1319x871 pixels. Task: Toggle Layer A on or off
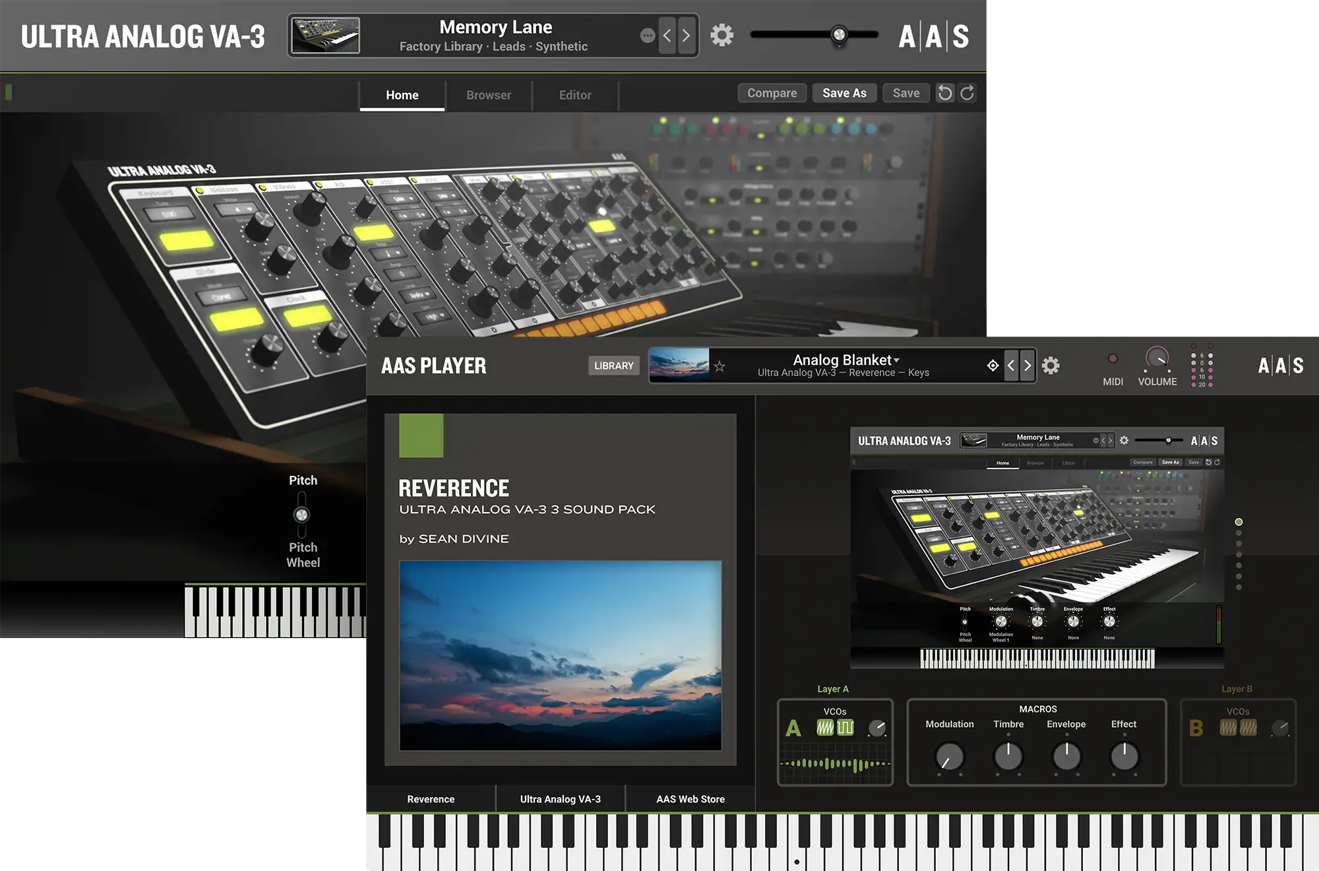(x=793, y=728)
